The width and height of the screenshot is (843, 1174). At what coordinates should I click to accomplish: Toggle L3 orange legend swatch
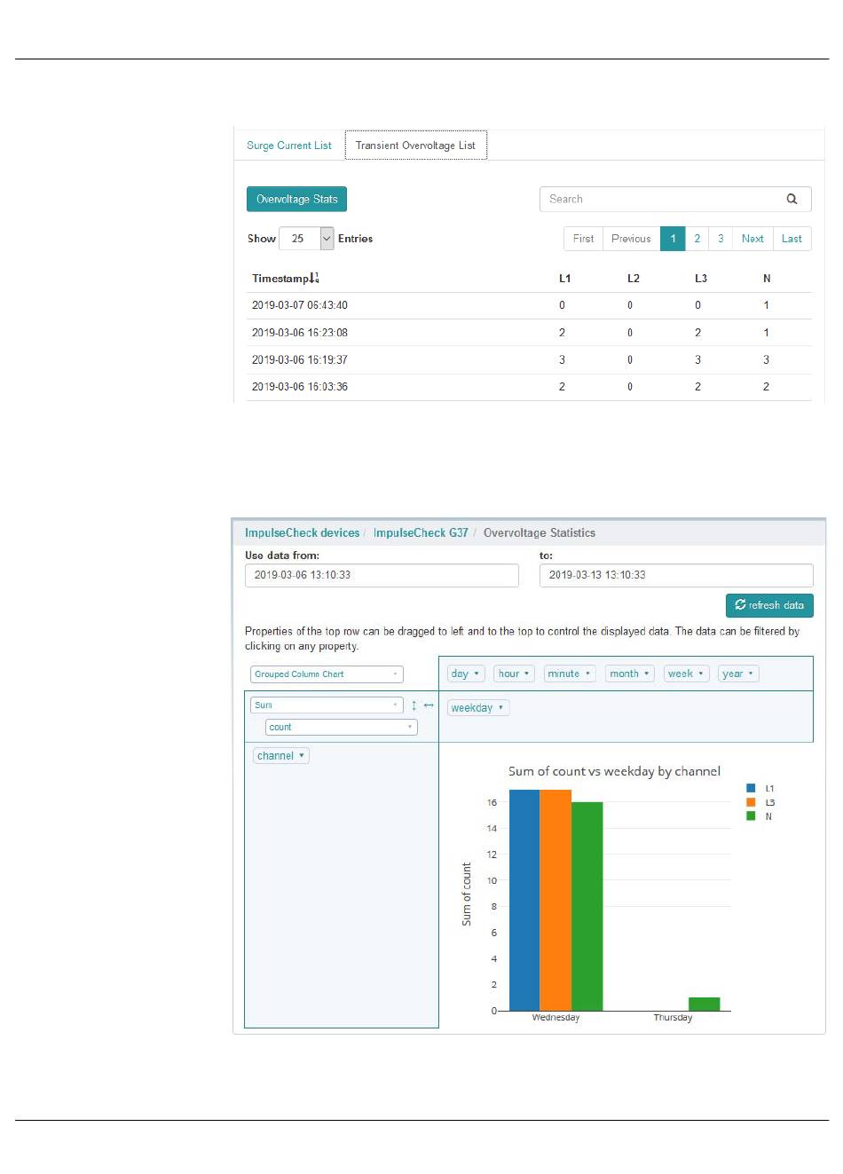[x=751, y=802]
